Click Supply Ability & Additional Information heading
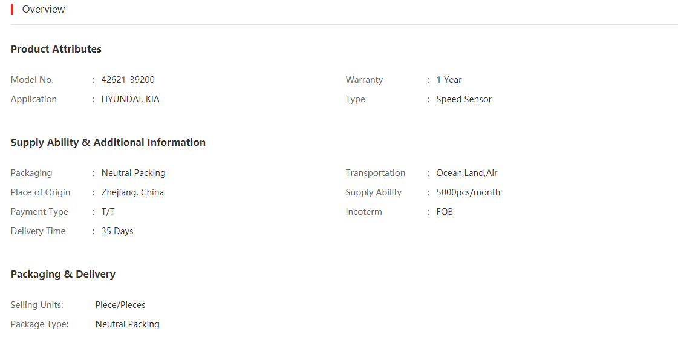 tap(108, 142)
